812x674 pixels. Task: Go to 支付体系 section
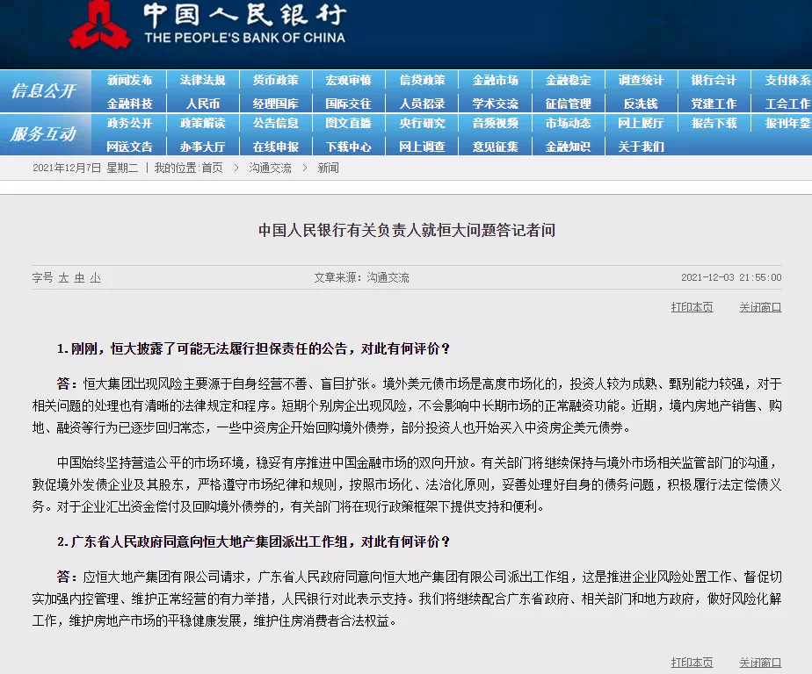[x=788, y=80]
